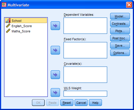Click inside the Fixed Factor(s) box
Image resolution: width=134 pixels, height=110 pixels.
tap(85, 50)
